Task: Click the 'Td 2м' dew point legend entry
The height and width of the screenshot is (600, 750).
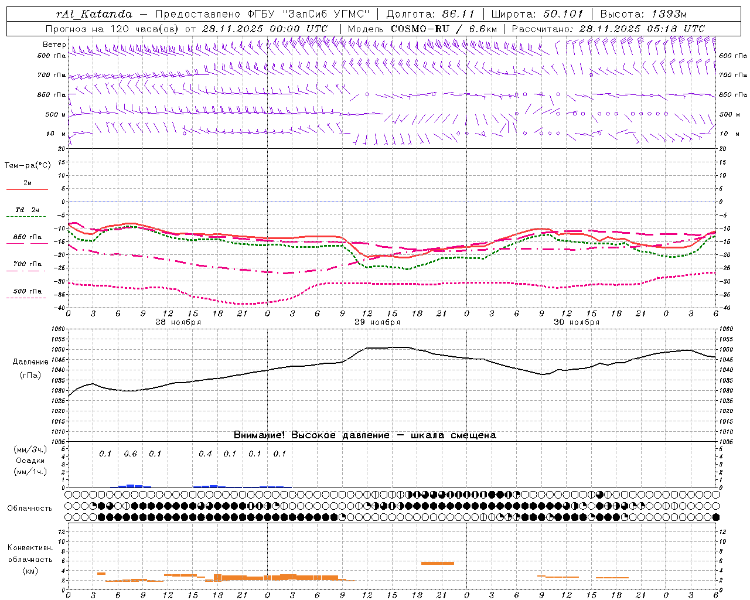Action: pyautogui.click(x=27, y=212)
